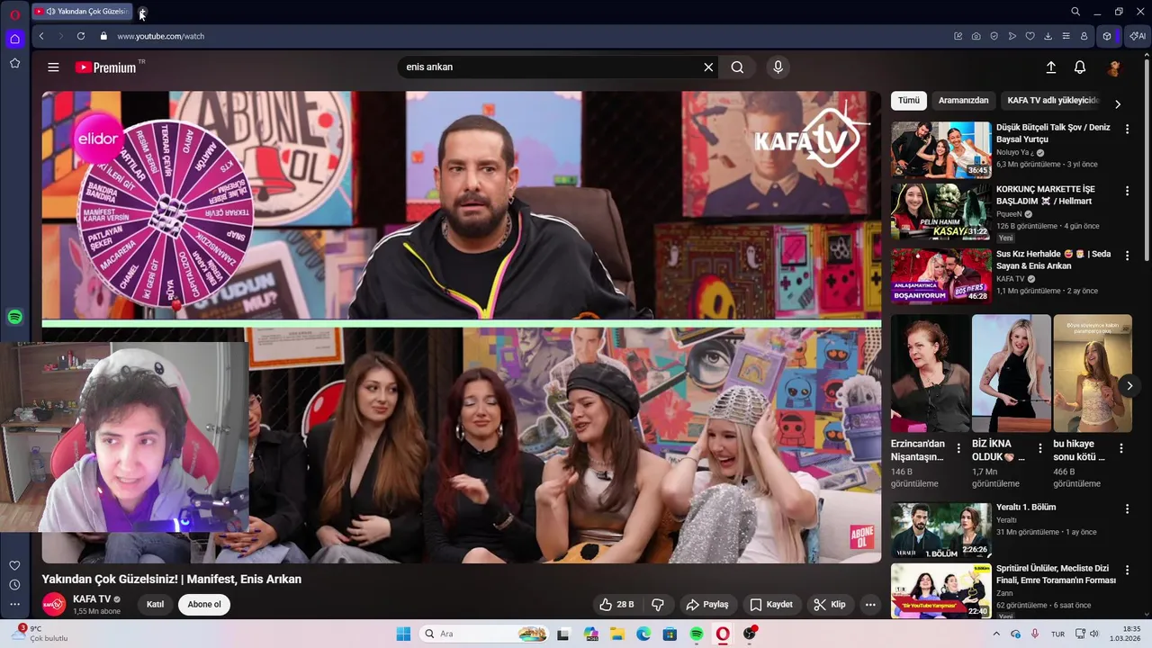The width and height of the screenshot is (1152, 648).
Task: Save the video with 'Kaydet'
Action: click(771, 605)
